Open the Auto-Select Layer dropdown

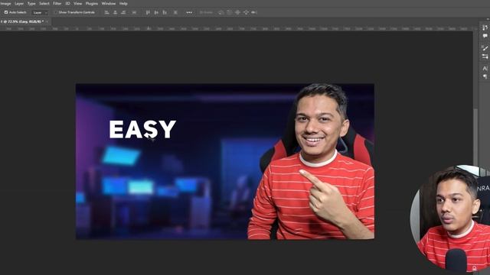[x=40, y=13]
